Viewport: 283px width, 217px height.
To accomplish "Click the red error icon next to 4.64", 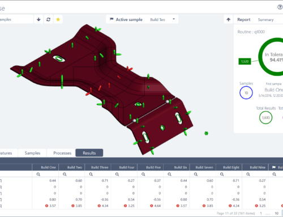I will (x=152, y=206).
